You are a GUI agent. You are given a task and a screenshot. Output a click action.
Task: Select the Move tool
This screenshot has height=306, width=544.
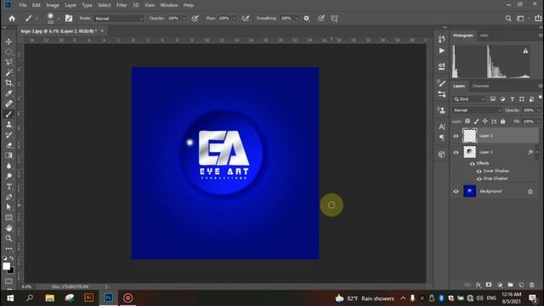click(x=8, y=42)
